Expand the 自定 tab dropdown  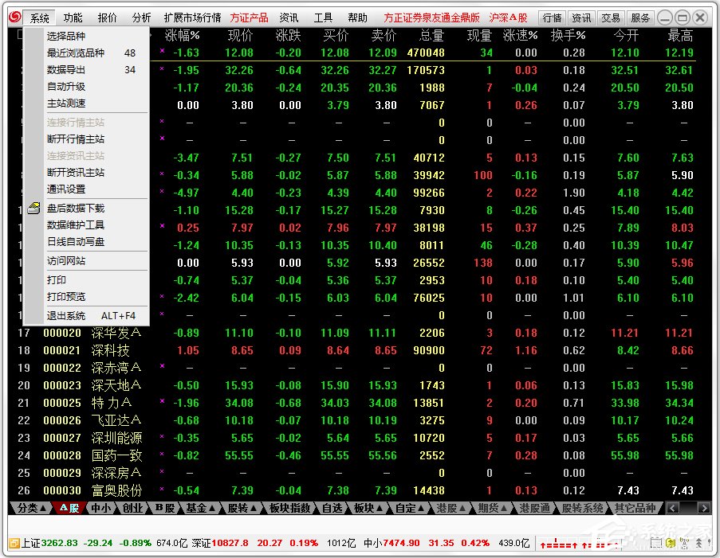(x=410, y=508)
